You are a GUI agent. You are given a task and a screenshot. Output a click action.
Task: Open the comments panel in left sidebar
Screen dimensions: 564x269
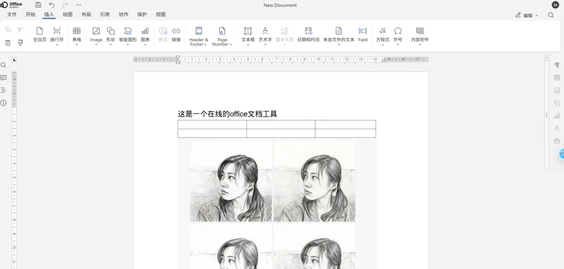(3, 78)
